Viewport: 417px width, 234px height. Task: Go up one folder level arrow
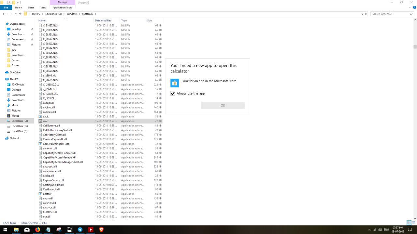click(x=20, y=14)
